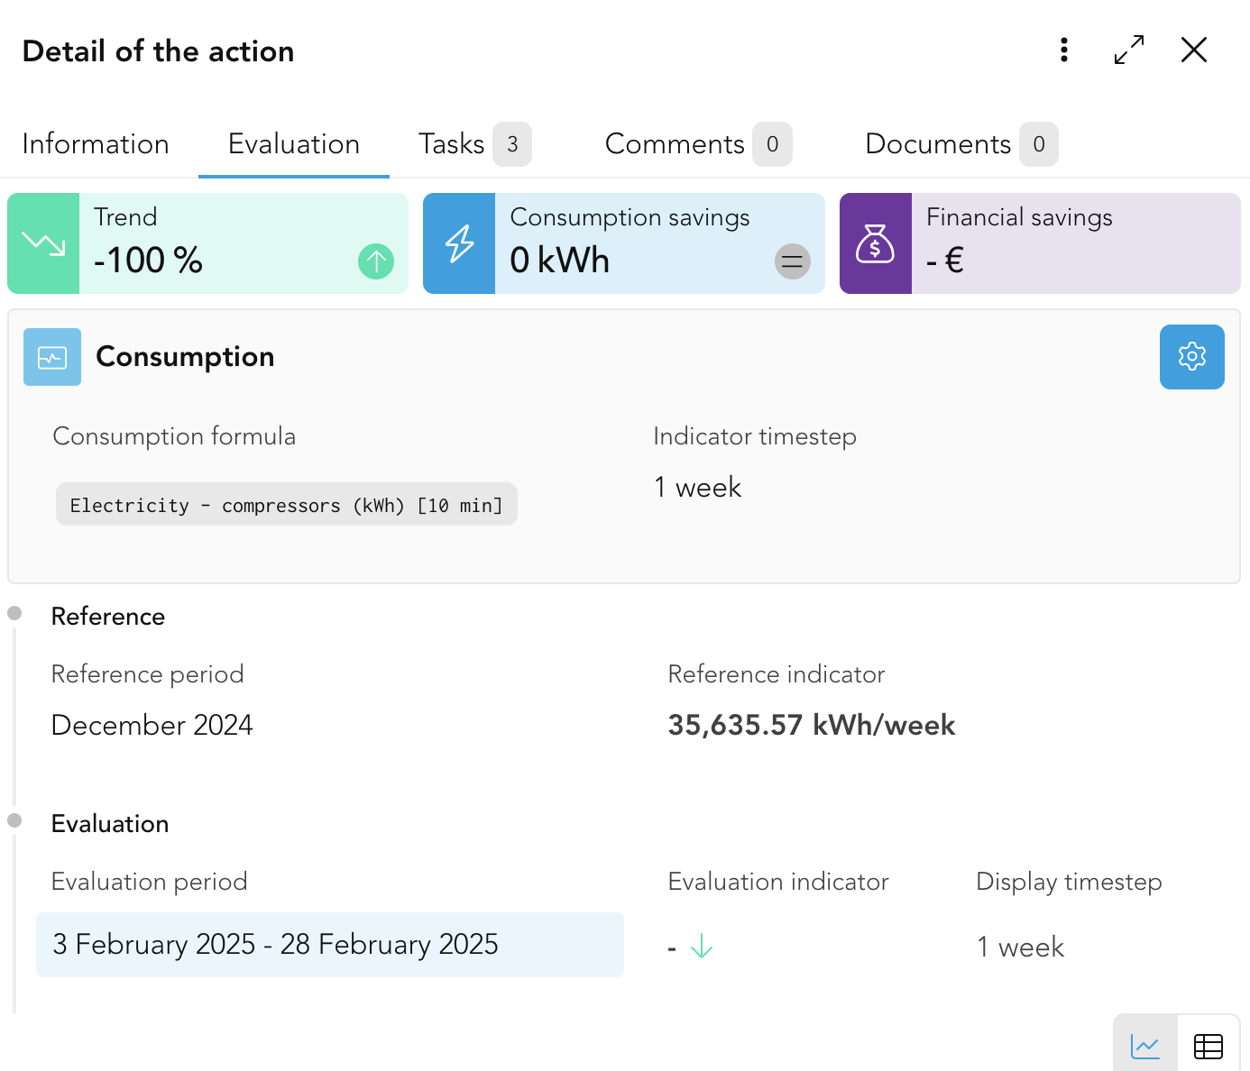Click the 1 week indicator timestep value
The width and height of the screenshot is (1250, 1071).
(698, 488)
